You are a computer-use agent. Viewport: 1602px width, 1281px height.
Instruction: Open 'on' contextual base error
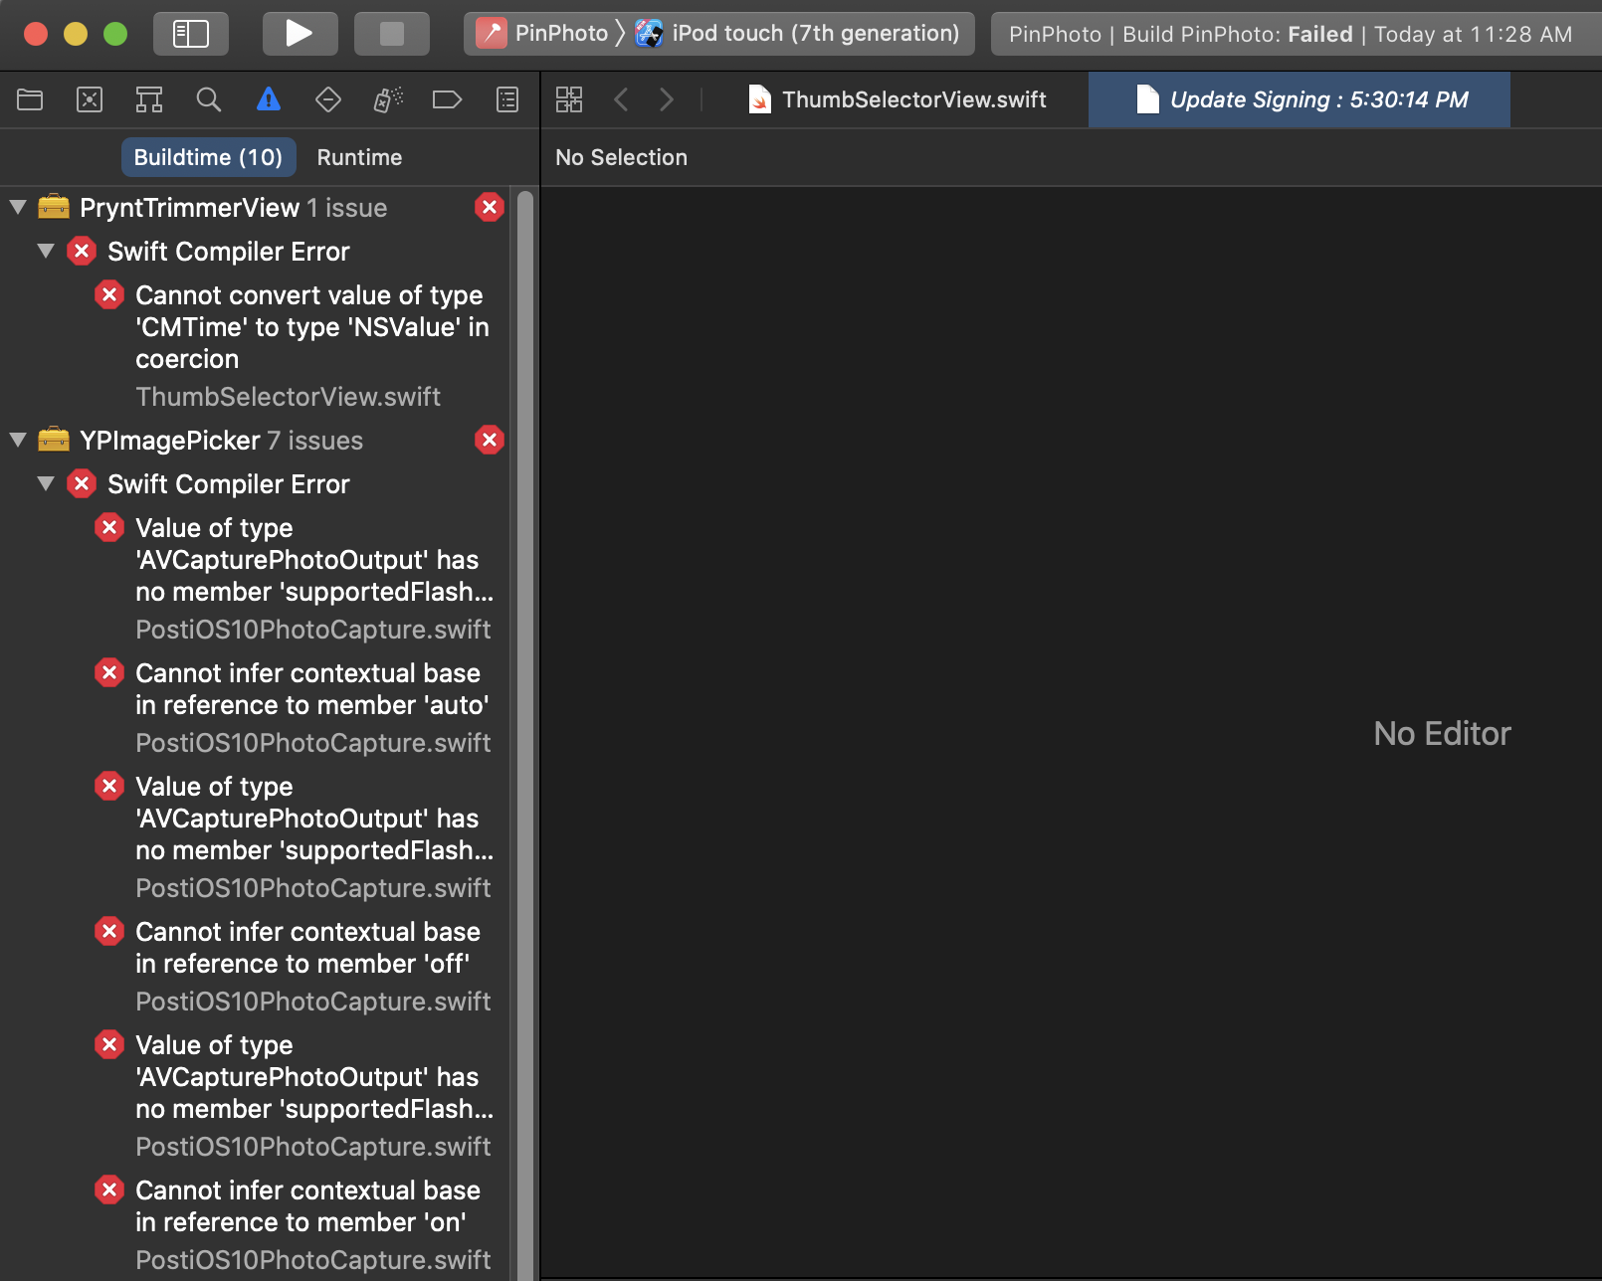click(307, 1206)
